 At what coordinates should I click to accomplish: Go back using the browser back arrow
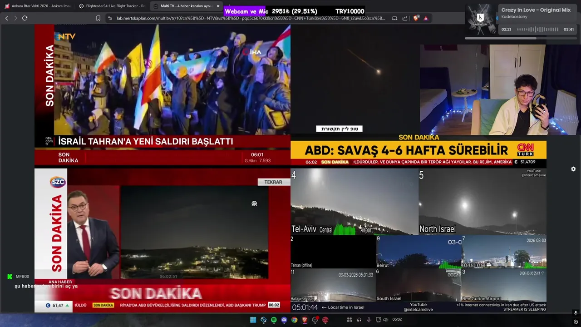6,18
